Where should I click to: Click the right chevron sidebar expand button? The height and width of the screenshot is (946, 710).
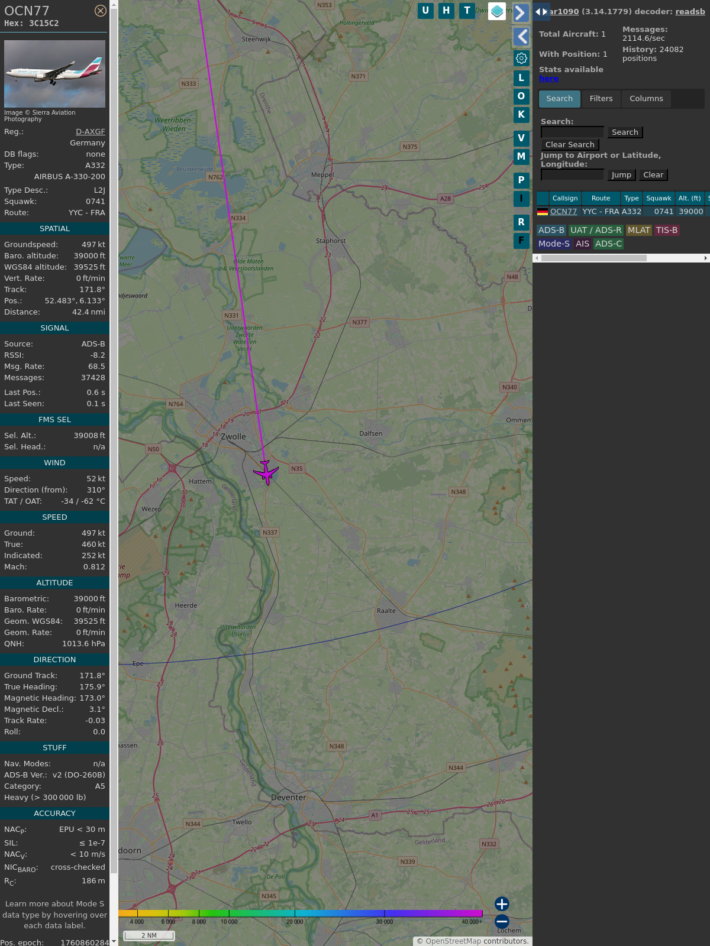(521, 12)
